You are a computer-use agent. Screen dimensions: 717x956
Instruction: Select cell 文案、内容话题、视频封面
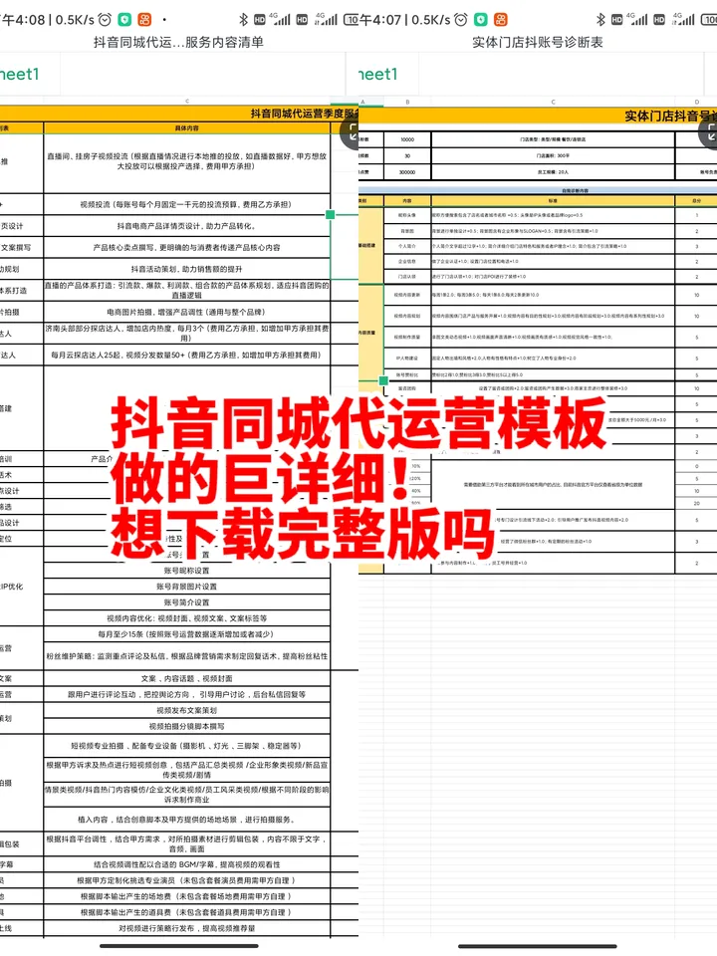[x=186, y=678]
